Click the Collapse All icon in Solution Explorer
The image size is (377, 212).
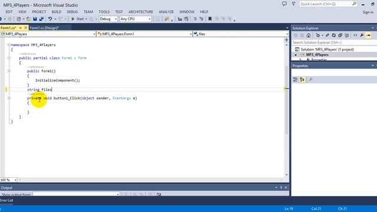point(340,35)
